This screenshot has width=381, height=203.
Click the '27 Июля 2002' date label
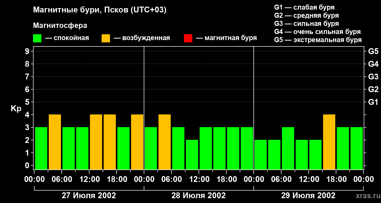[x=89, y=196]
